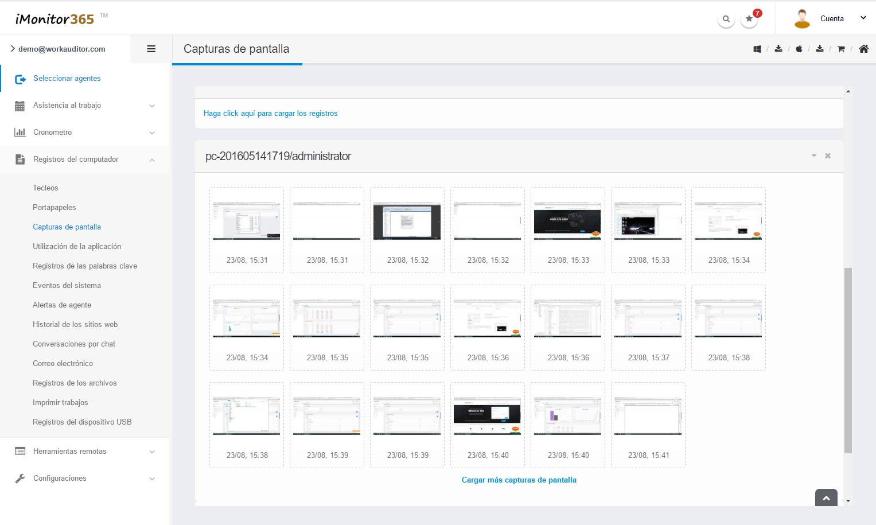Open the Cuenta account dropdown
876x525 pixels.
(x=831, y=19)
